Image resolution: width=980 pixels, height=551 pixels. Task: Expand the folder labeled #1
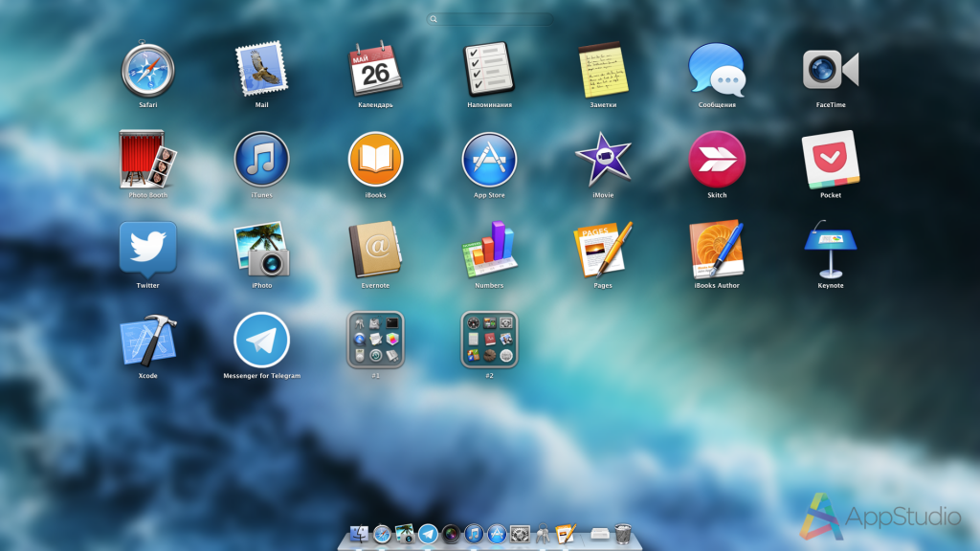tap(375, 340)
